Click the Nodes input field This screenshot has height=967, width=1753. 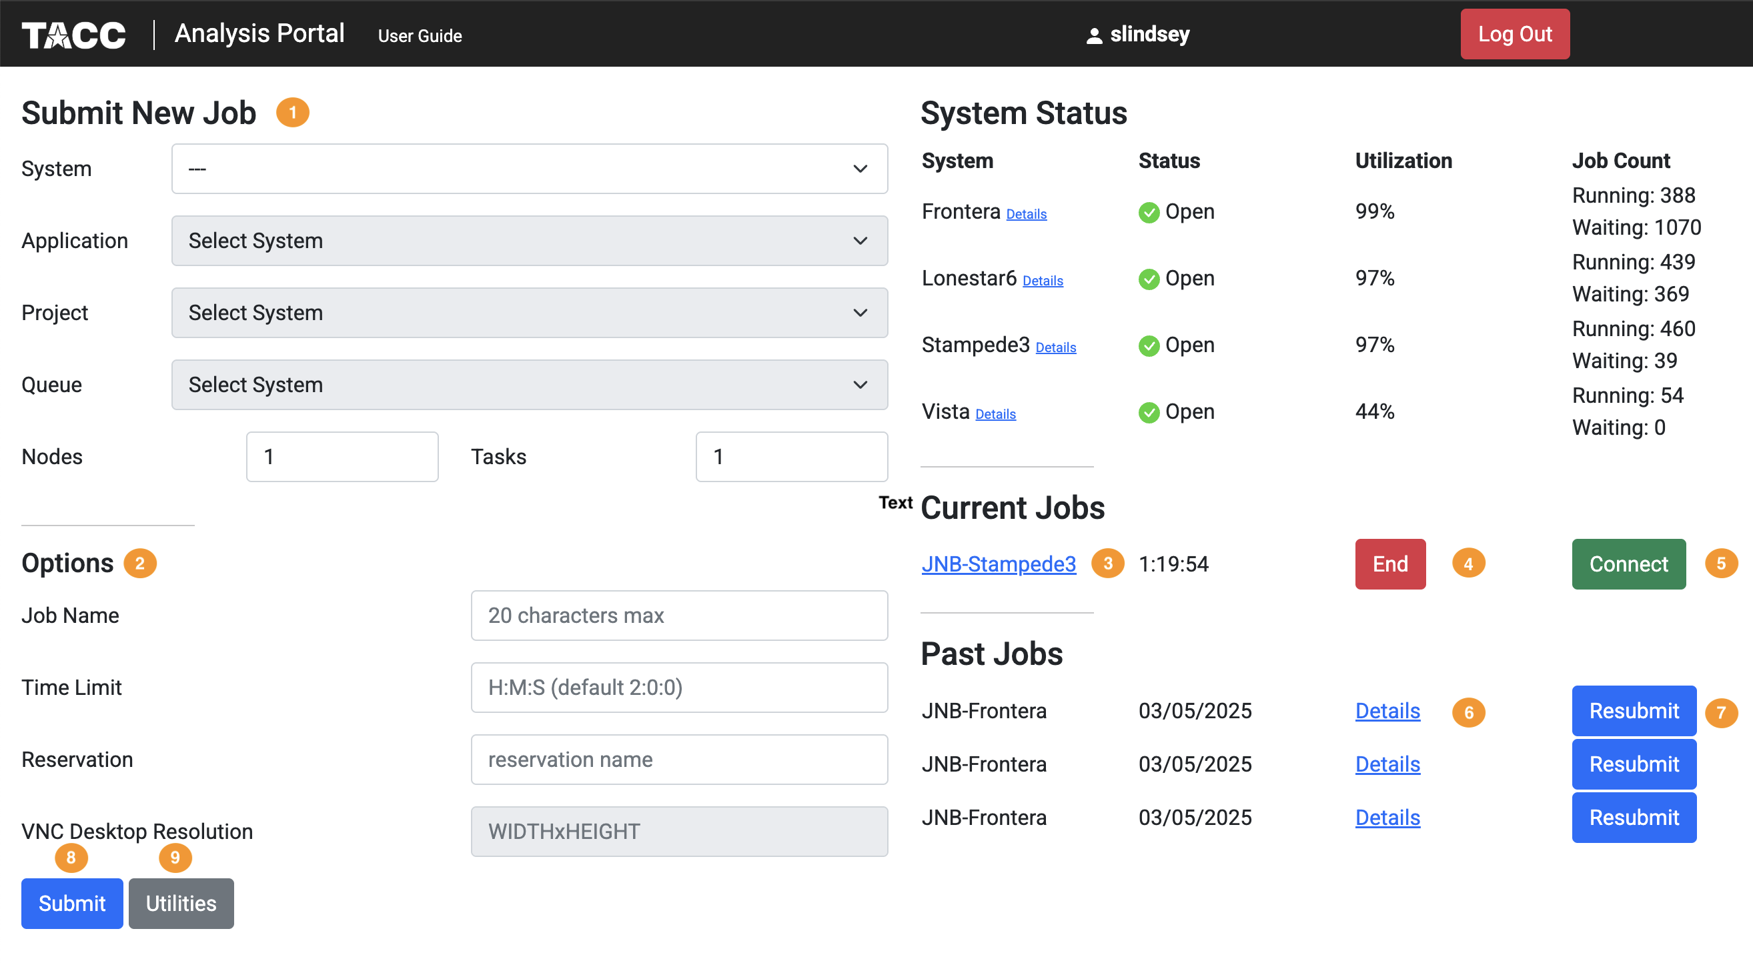pos(342,457)
